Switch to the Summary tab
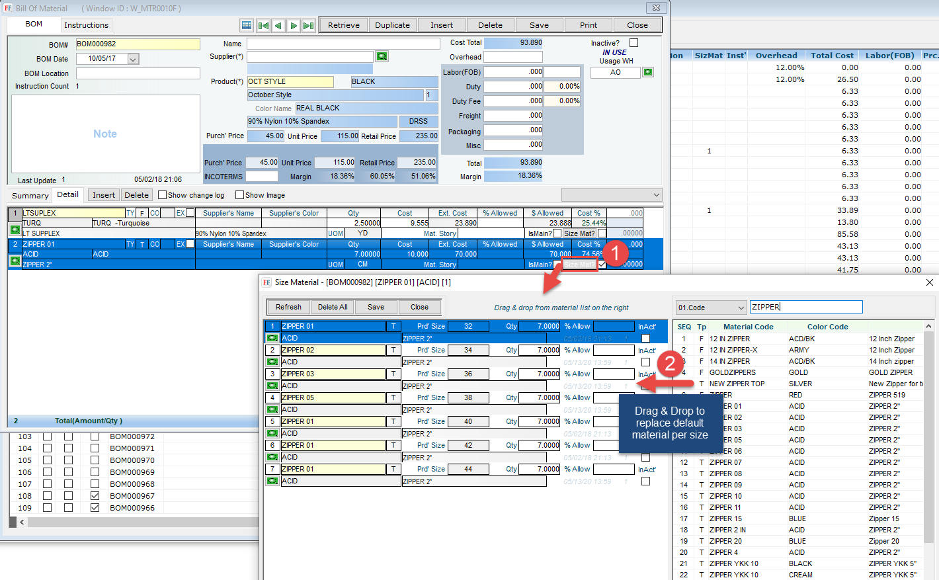The height and width of the screenshot is (580, 939). pyautogui.click(x=30, y=196)
